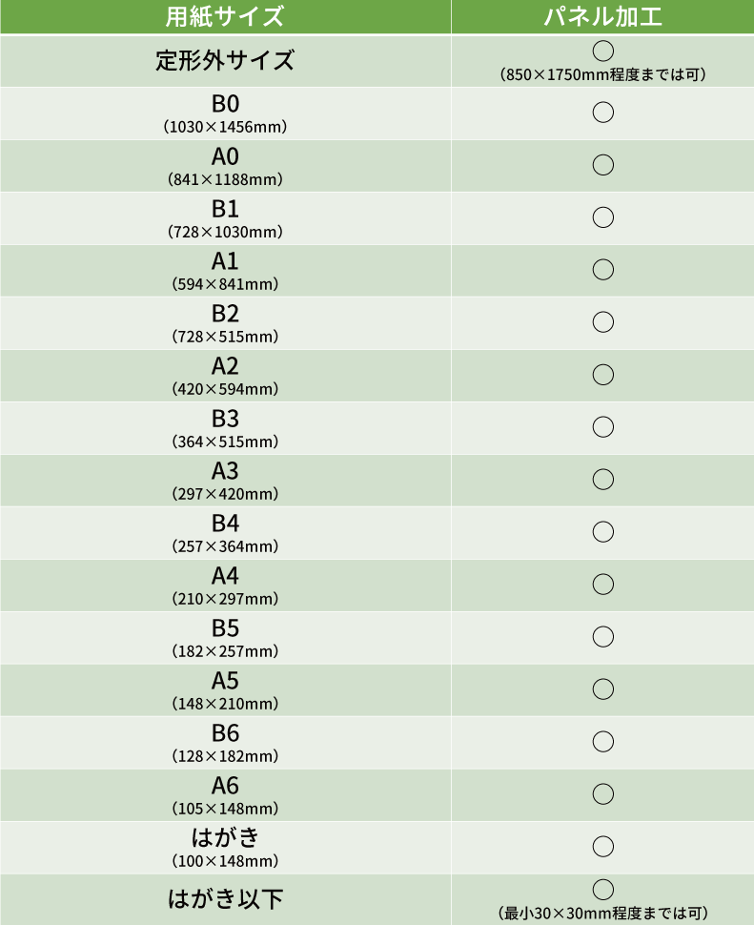Click the 最小30×30mm minimum size note

pyautogui.click(x=602, y=914)
